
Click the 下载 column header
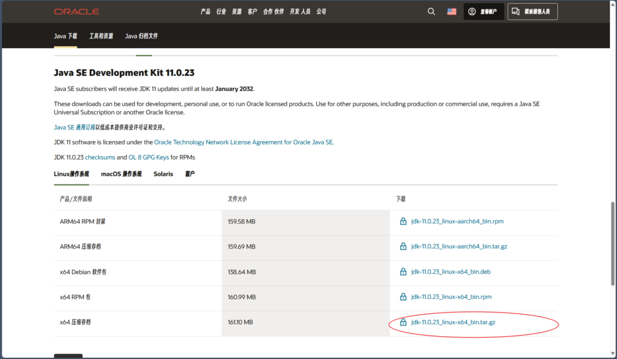pos(401,199)
